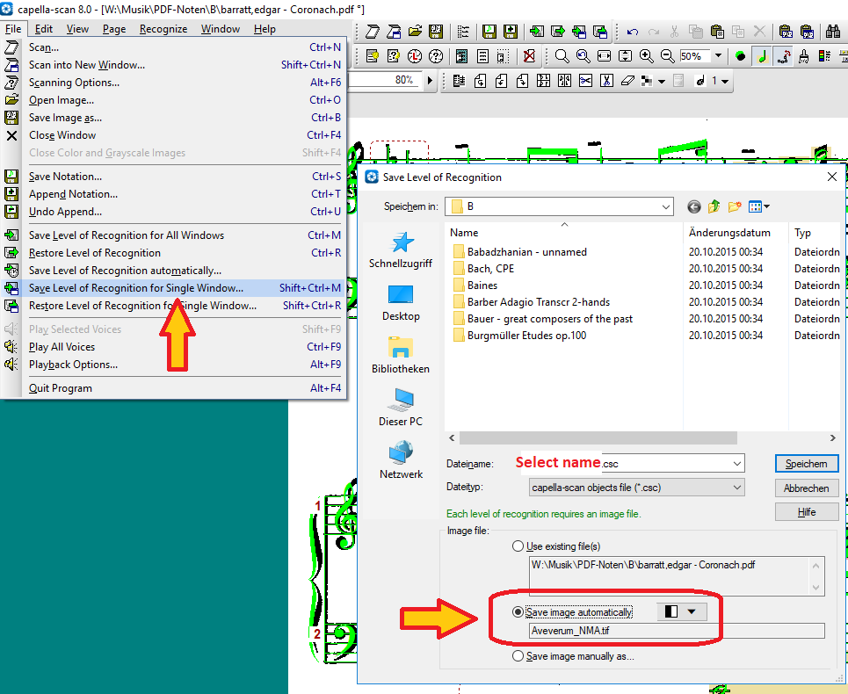Click the red X page icon in toolbar

(529, 55)
